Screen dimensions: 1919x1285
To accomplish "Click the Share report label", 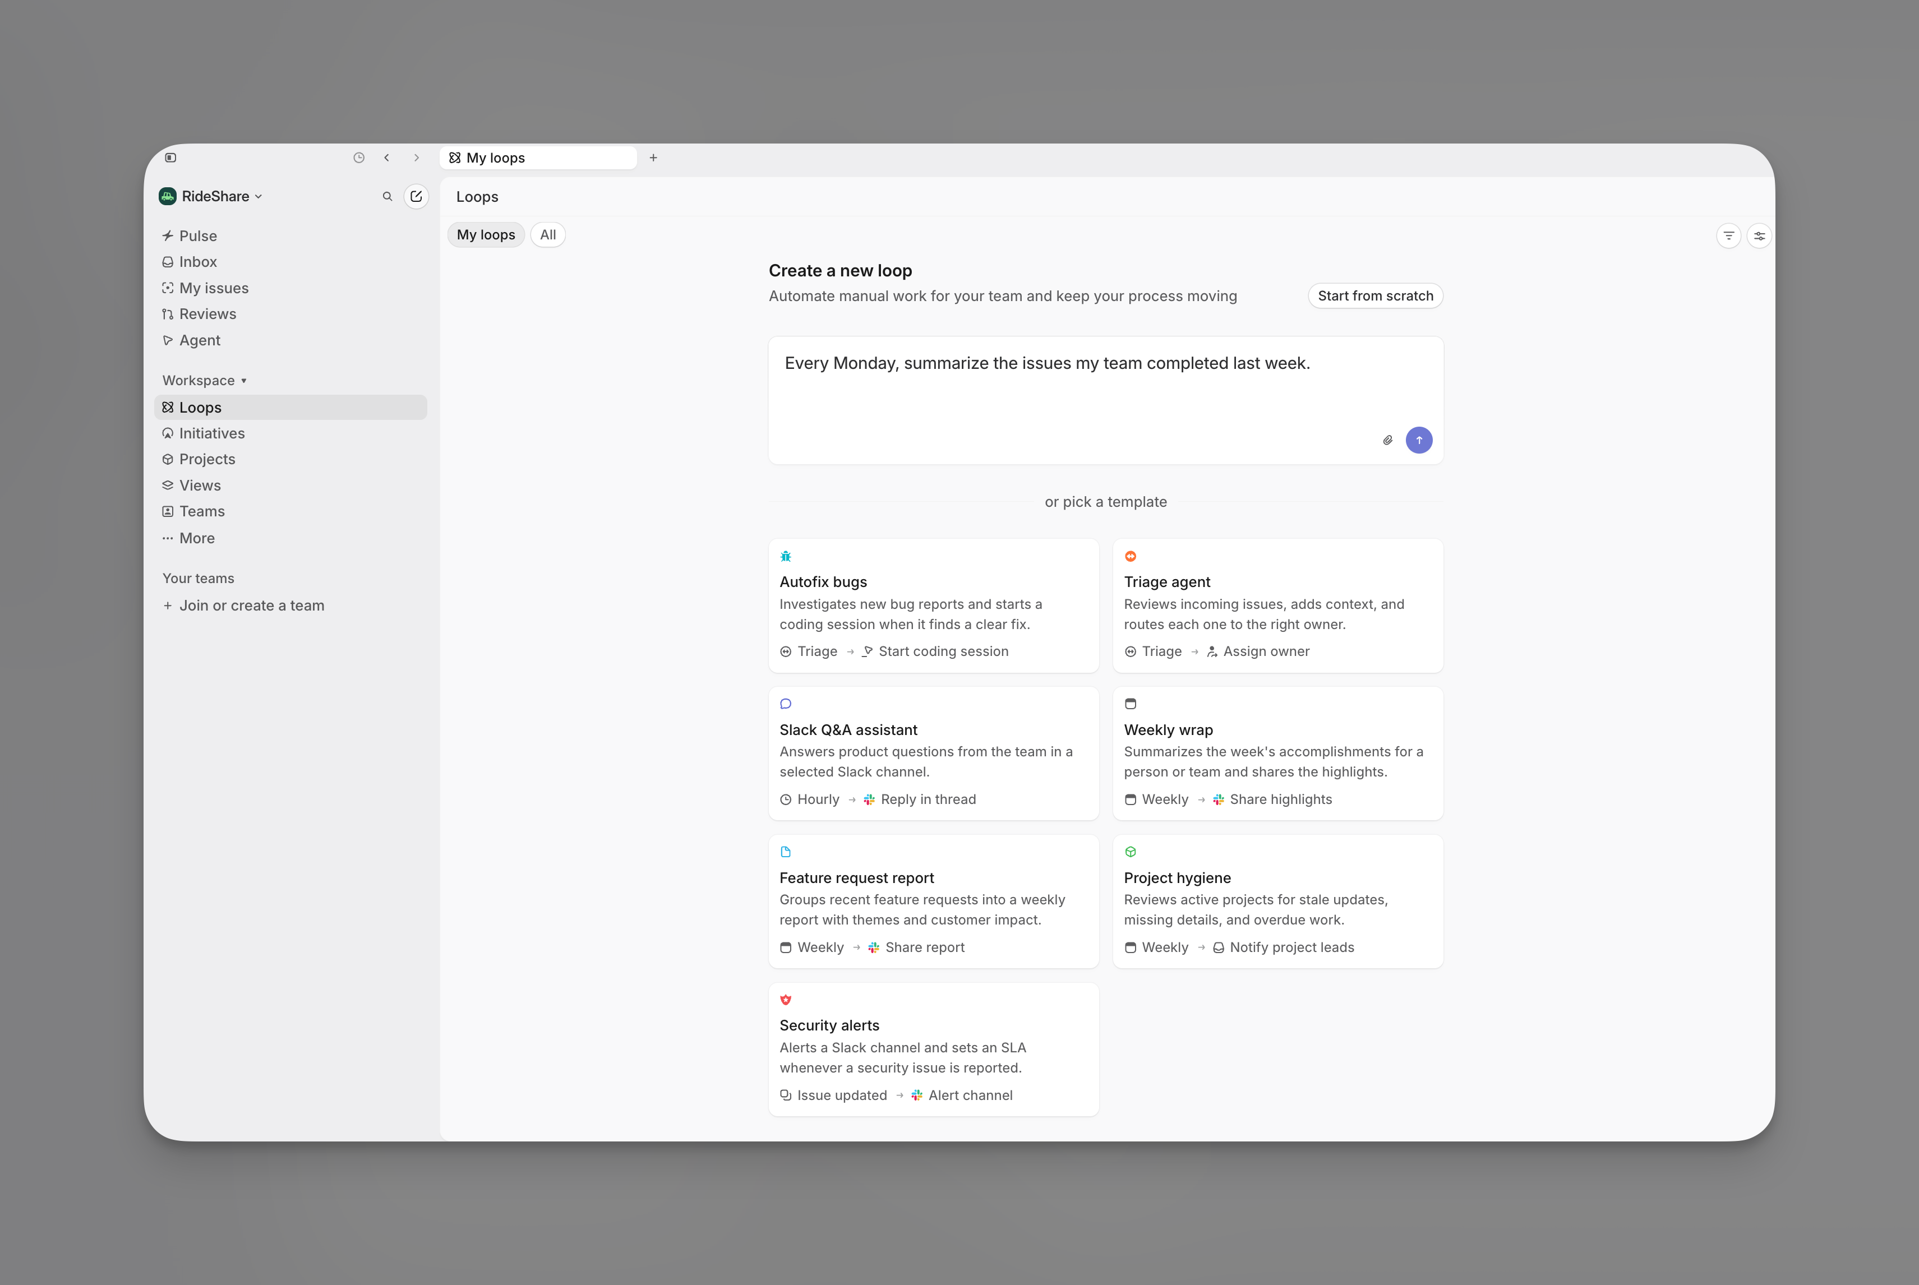I will pos(925,947).
